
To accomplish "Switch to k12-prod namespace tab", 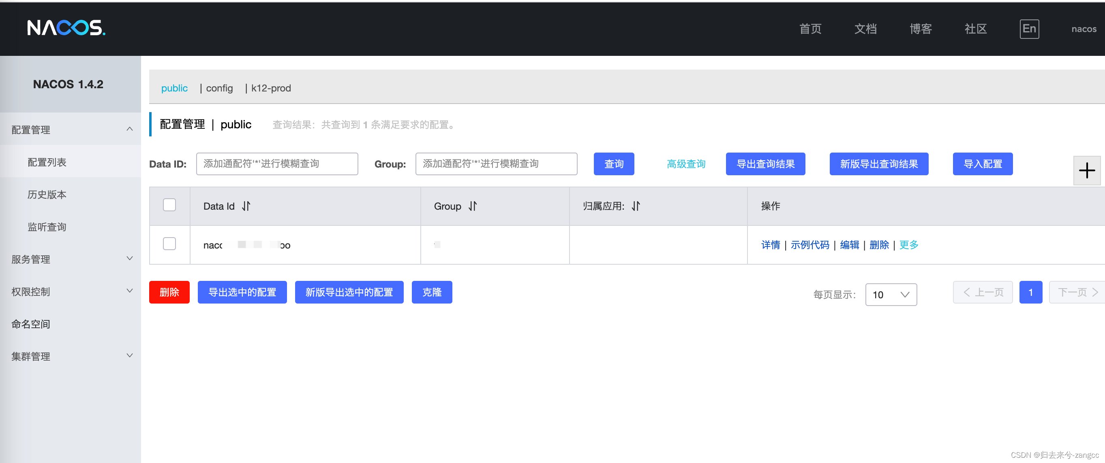I will [271, 88].
